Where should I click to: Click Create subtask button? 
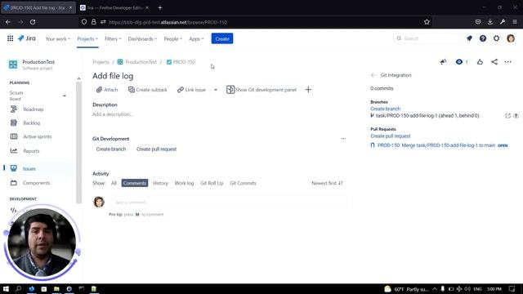click(148, 90)
